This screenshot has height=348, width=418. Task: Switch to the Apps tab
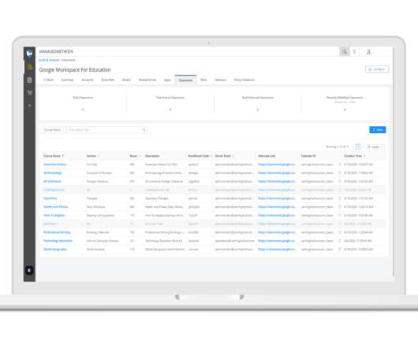pos(167,80)
